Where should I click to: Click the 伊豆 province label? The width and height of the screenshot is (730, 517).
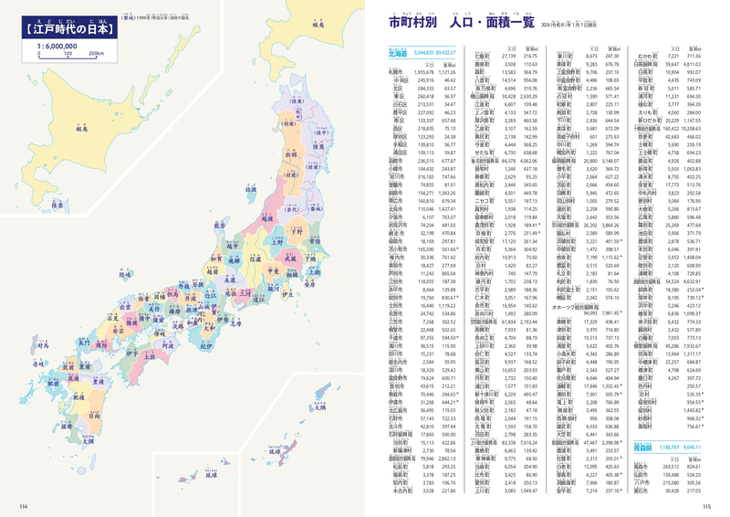point(287,294)
